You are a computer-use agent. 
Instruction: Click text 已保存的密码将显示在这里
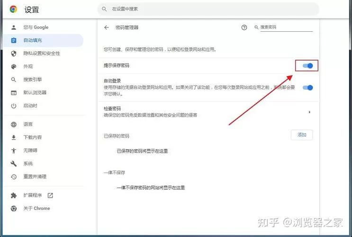point(142,151)
